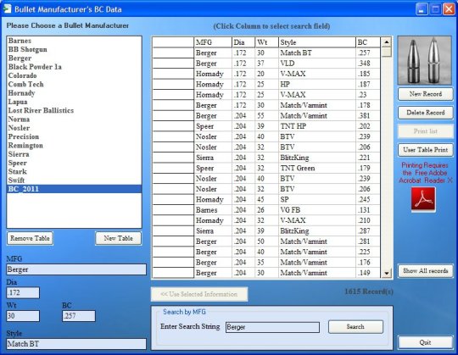Select Sierra in manufacturer list

tap(74, 154)
